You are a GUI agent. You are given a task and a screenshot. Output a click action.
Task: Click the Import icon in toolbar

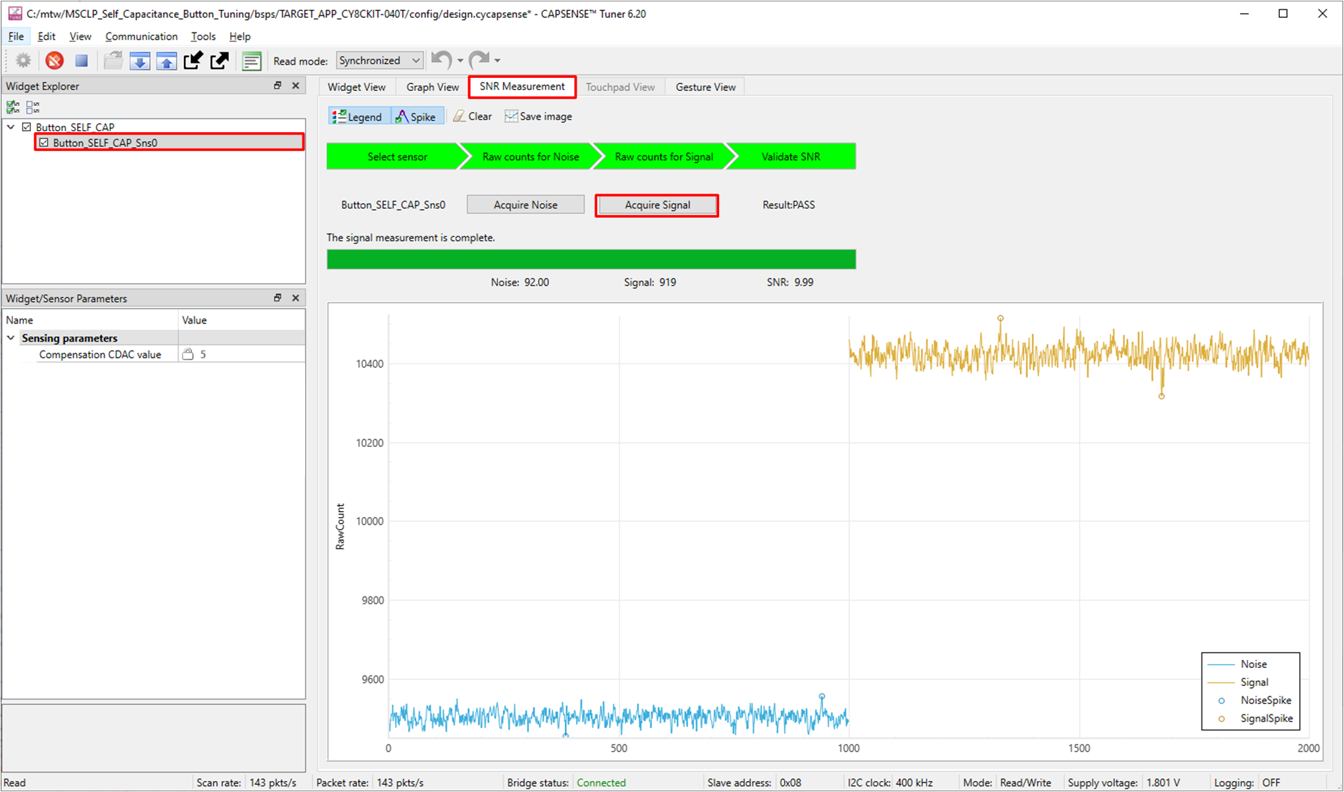click(x=193, y=61)
